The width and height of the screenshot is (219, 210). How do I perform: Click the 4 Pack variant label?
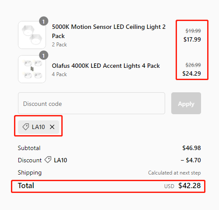(x=59, y=74)
